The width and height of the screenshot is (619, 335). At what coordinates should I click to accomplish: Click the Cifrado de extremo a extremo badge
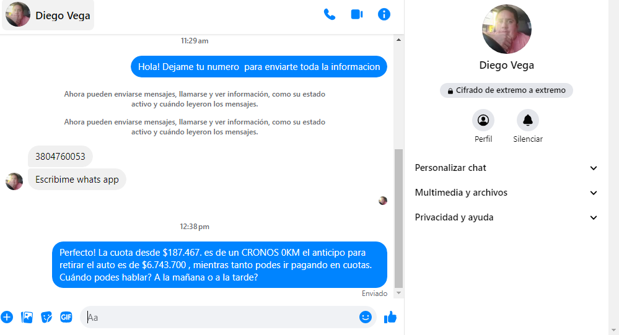coord(506,90)
